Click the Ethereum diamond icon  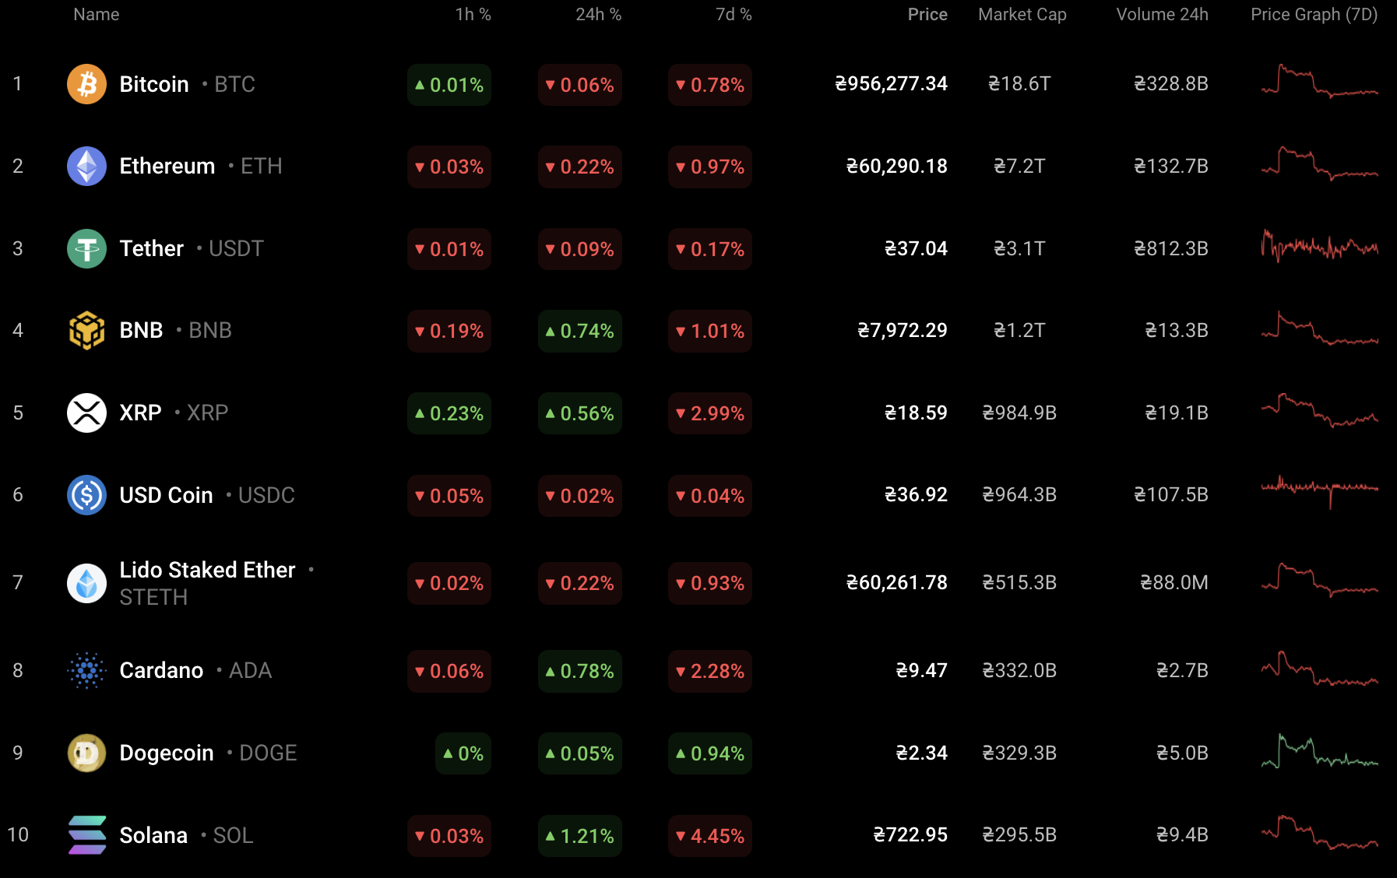click(86, 166)
